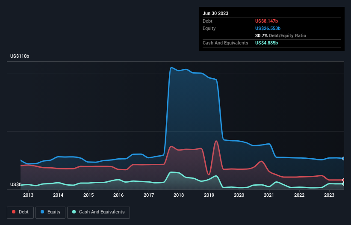The image size is (351, 225).
Task: Toggle Cash And Equivalents legend button
Action: (x=98, y=212)
